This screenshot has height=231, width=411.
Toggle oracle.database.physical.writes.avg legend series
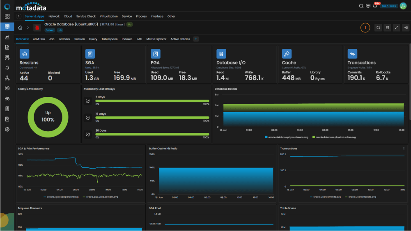point(334,137)
